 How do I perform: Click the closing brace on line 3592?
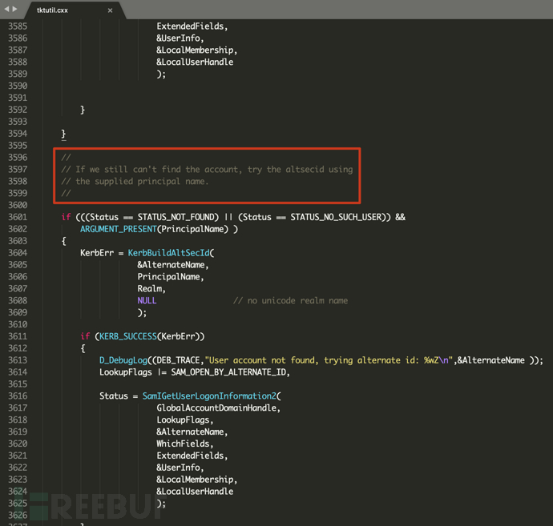tap(83, 110)
